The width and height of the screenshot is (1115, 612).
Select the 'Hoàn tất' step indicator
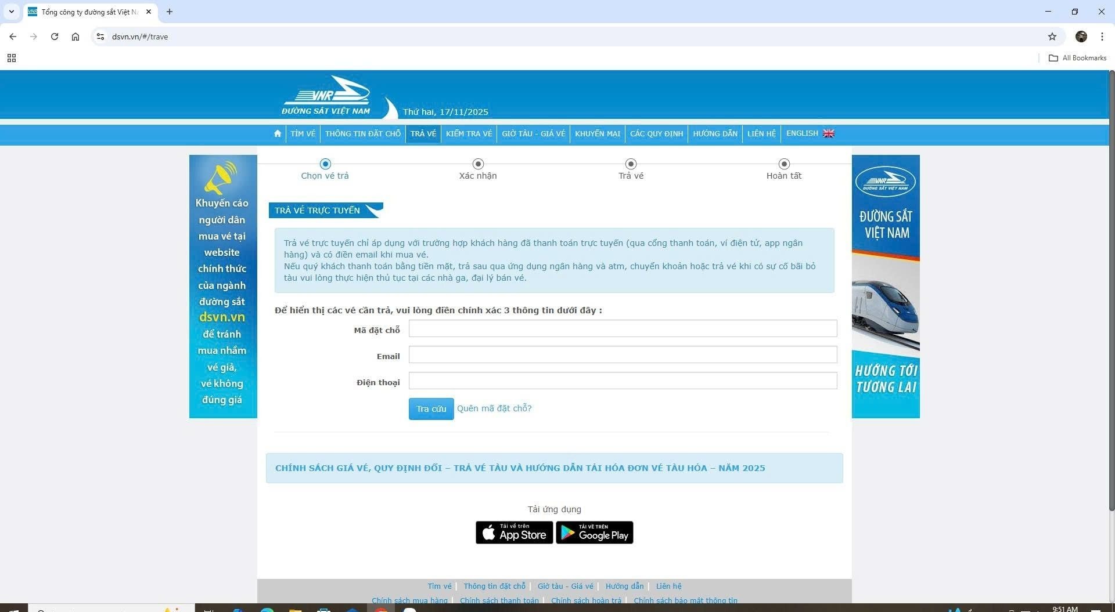click(784, 164)
